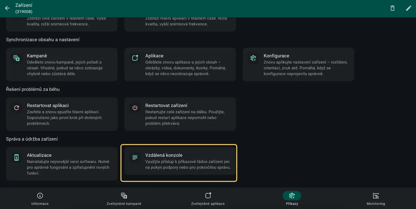Screen dimensions: 416x209
Task: Click the Aktualizace download icon
Action: [17, 157]
